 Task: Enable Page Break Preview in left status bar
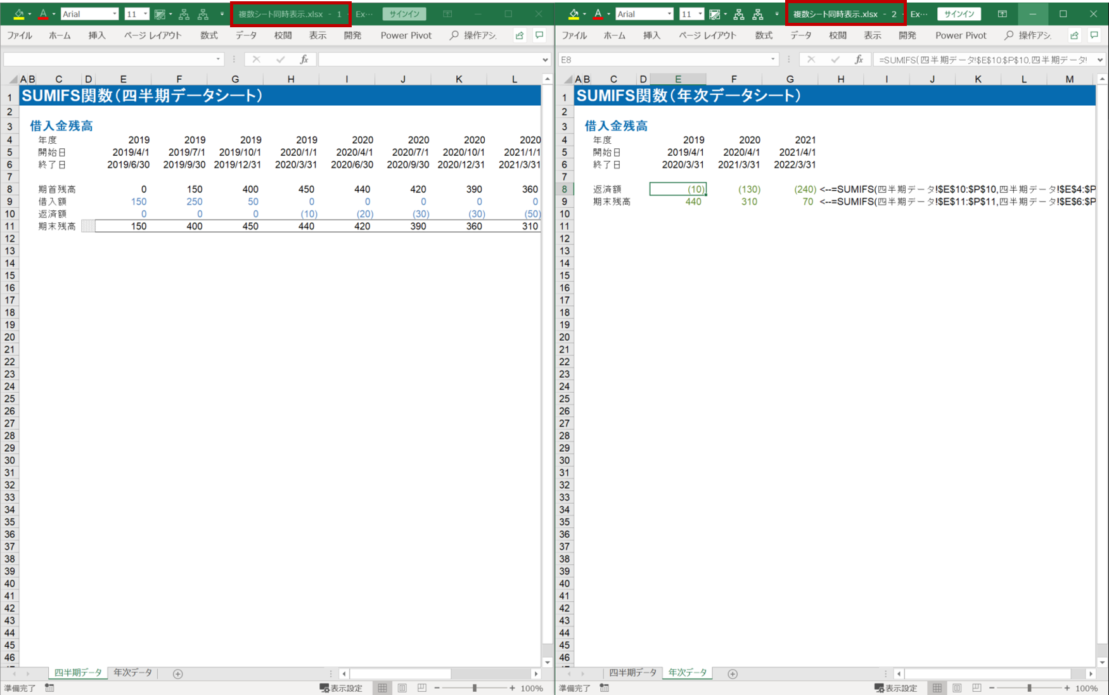422,688
